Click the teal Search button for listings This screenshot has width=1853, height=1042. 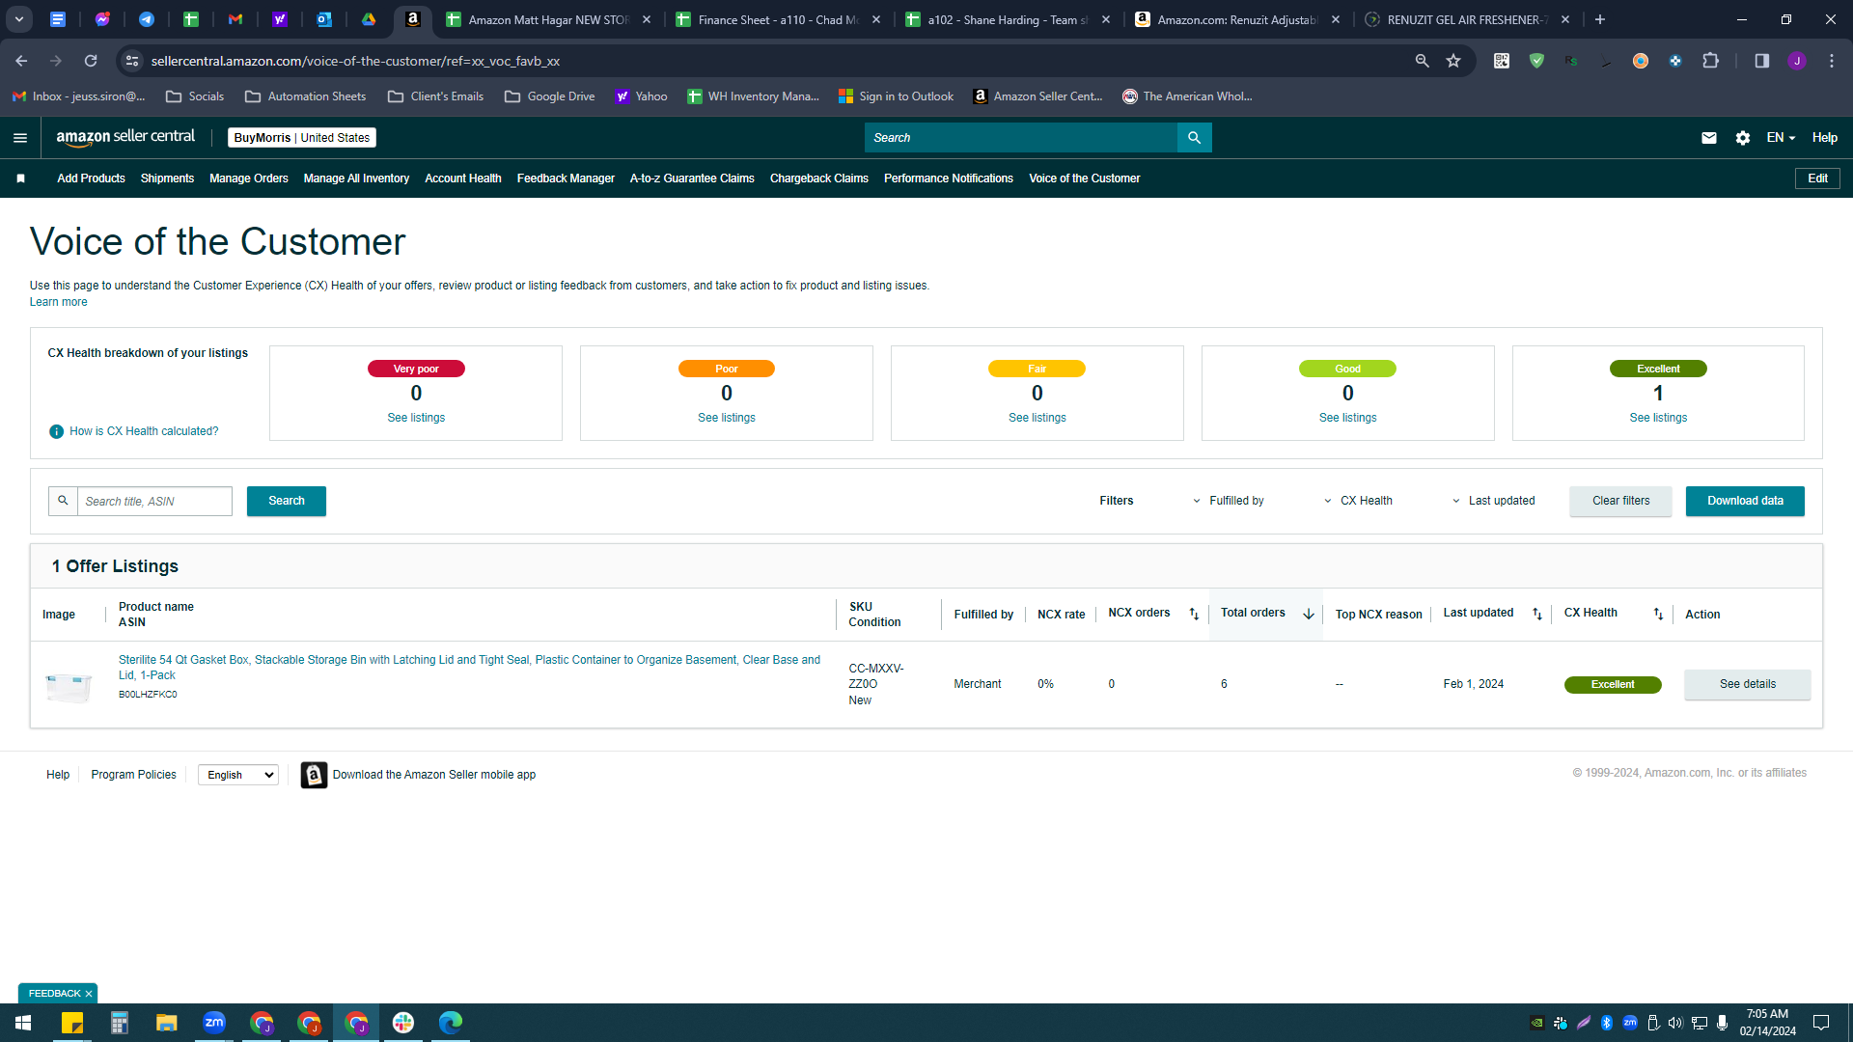click(x=287, y=501)
